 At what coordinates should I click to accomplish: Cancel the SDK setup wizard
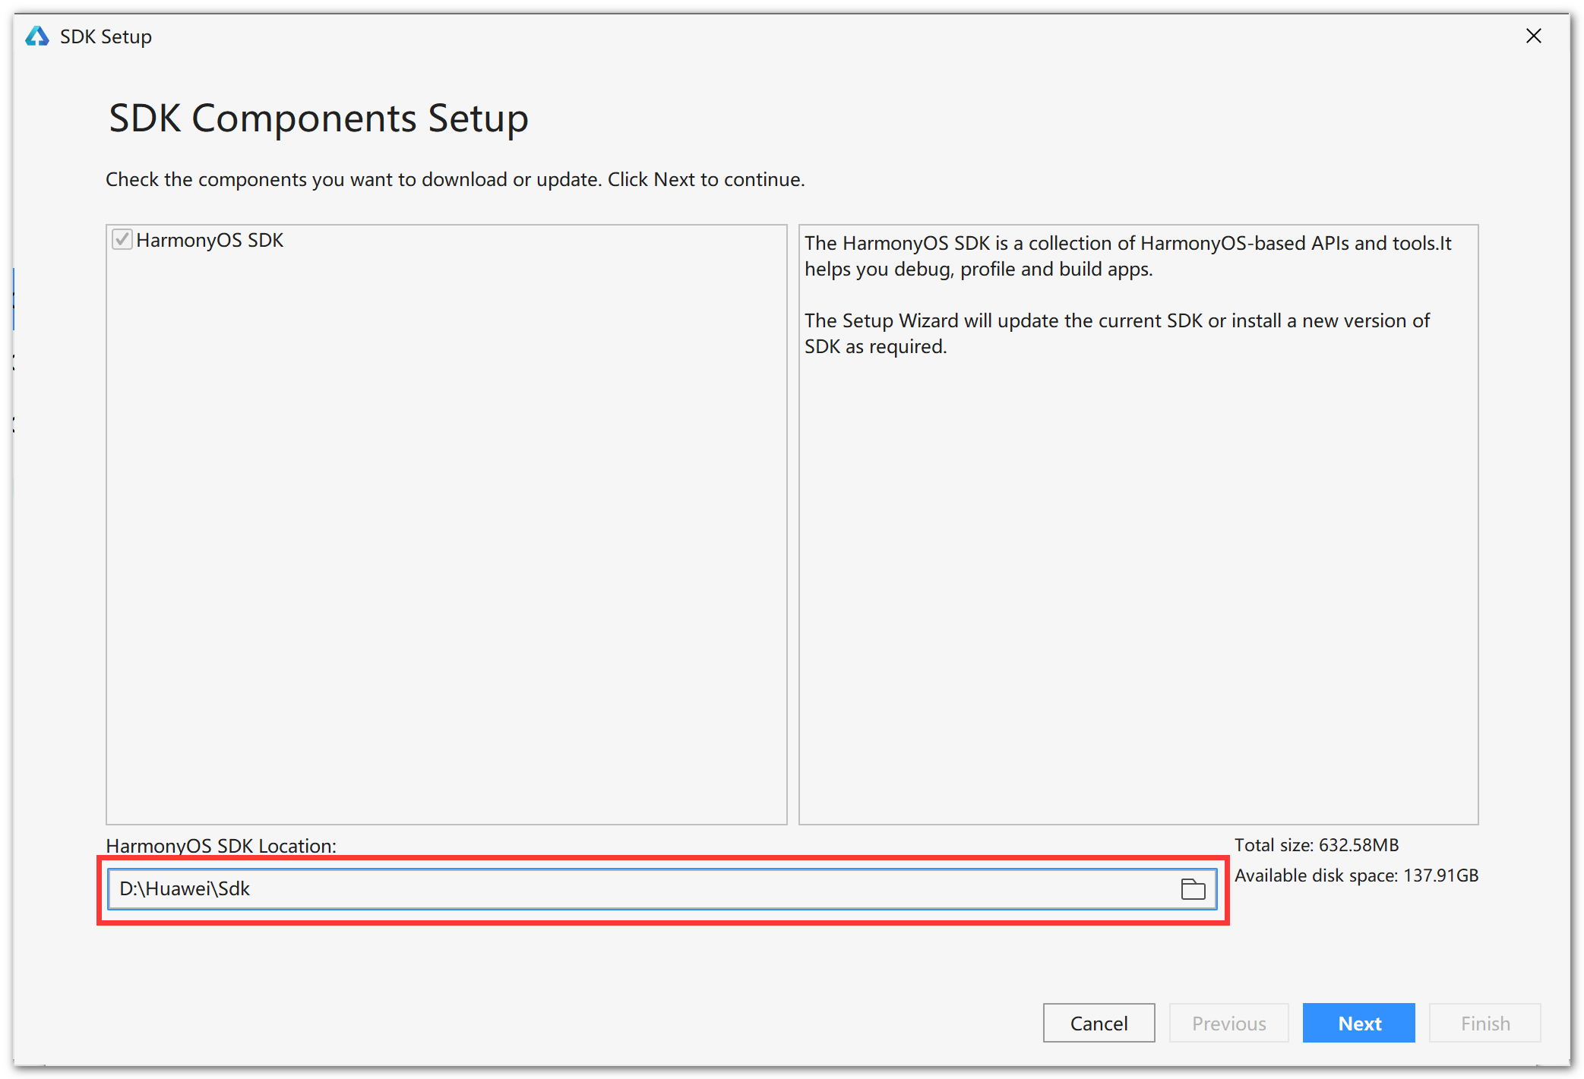pyautogui.click(x=1099, y=1023)
